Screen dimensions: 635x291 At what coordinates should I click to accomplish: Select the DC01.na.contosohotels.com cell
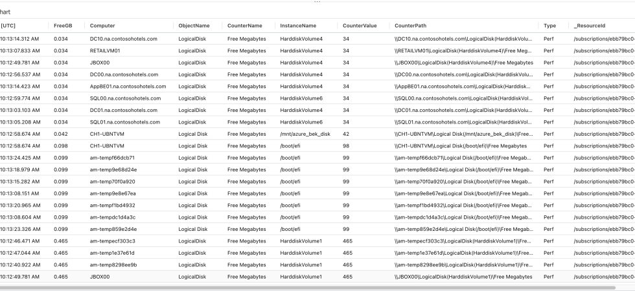pos(124,110)
